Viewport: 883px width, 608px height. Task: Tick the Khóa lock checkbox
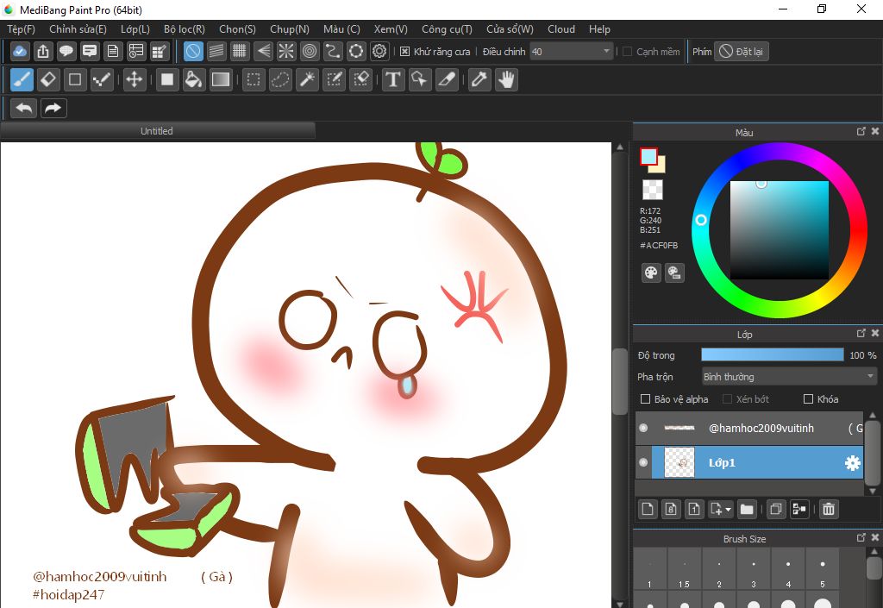[808, 399]
